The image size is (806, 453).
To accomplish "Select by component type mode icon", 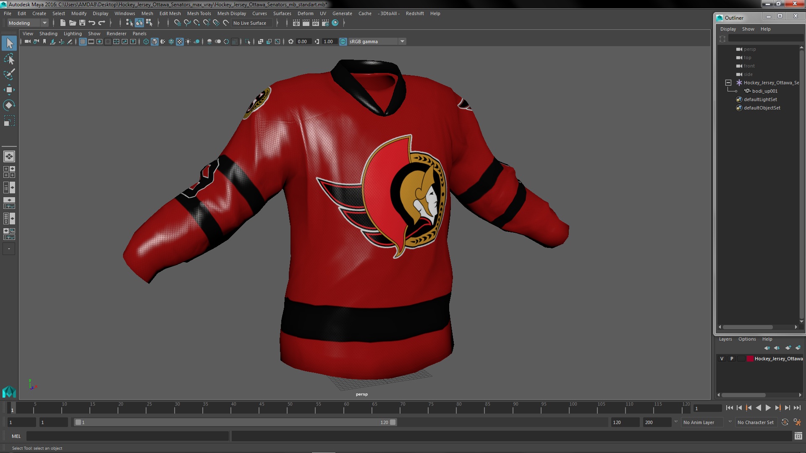I will (149, 23).
